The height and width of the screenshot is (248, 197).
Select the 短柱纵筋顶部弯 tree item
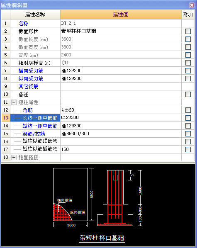40,141
